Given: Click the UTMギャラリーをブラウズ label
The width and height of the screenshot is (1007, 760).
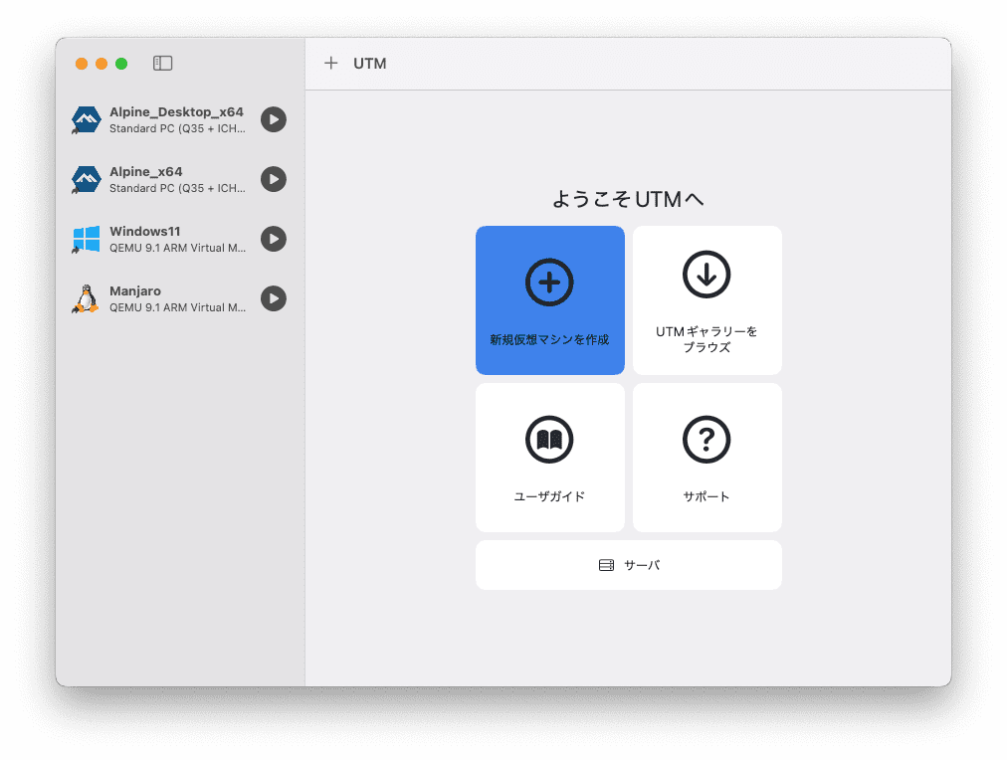Looking at the screenshot, I should click(706, 339).
